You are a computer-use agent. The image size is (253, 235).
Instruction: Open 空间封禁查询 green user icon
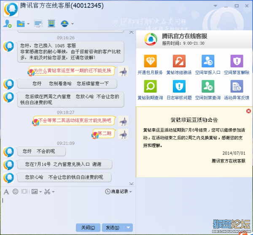click(x=208, y=86)
